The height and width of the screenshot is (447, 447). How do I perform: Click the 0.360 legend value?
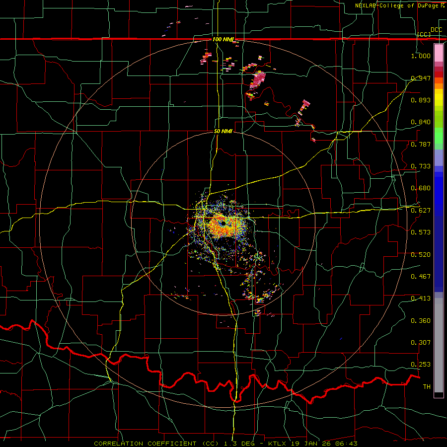421,321
